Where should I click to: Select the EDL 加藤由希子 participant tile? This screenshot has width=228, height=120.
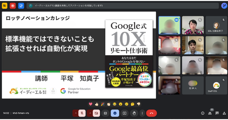pyautogui.click(x=216, y=25)
